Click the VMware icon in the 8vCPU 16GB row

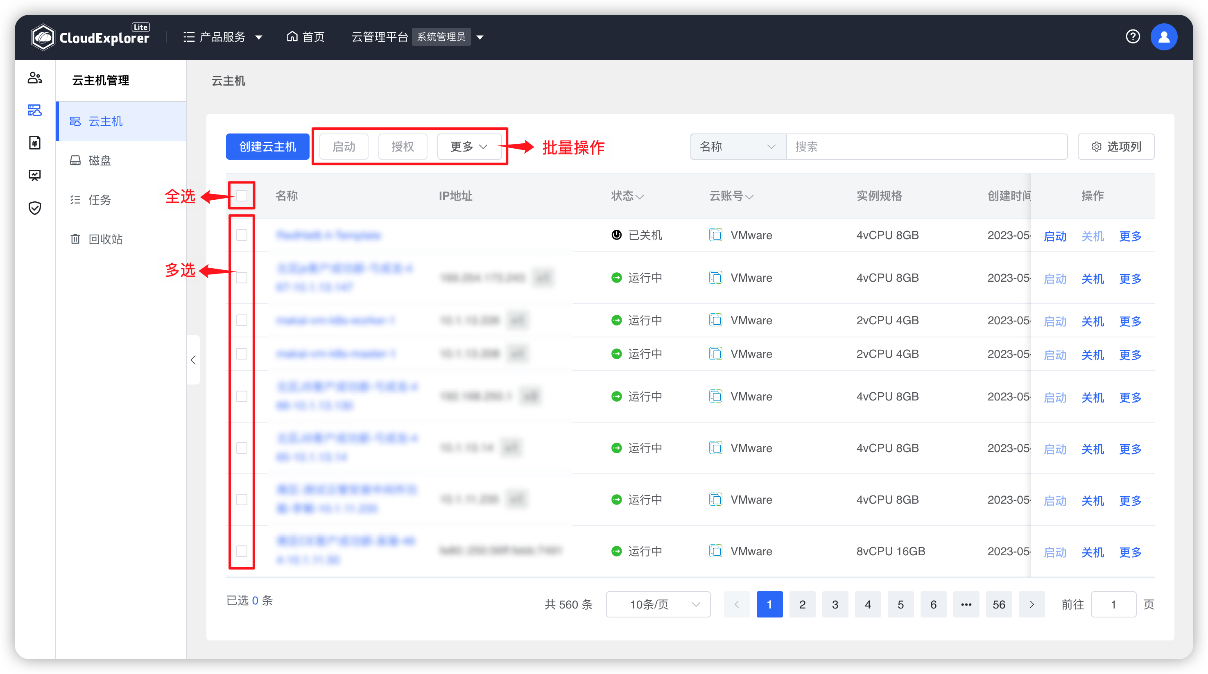point(716,551)
